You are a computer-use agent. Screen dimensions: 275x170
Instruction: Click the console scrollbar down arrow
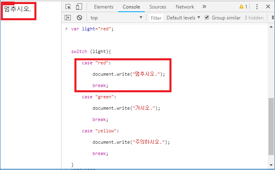click(271, 165)
